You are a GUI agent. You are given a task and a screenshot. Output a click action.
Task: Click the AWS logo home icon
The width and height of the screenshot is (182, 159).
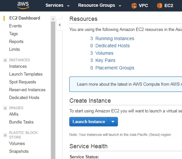tap(23, 5)
